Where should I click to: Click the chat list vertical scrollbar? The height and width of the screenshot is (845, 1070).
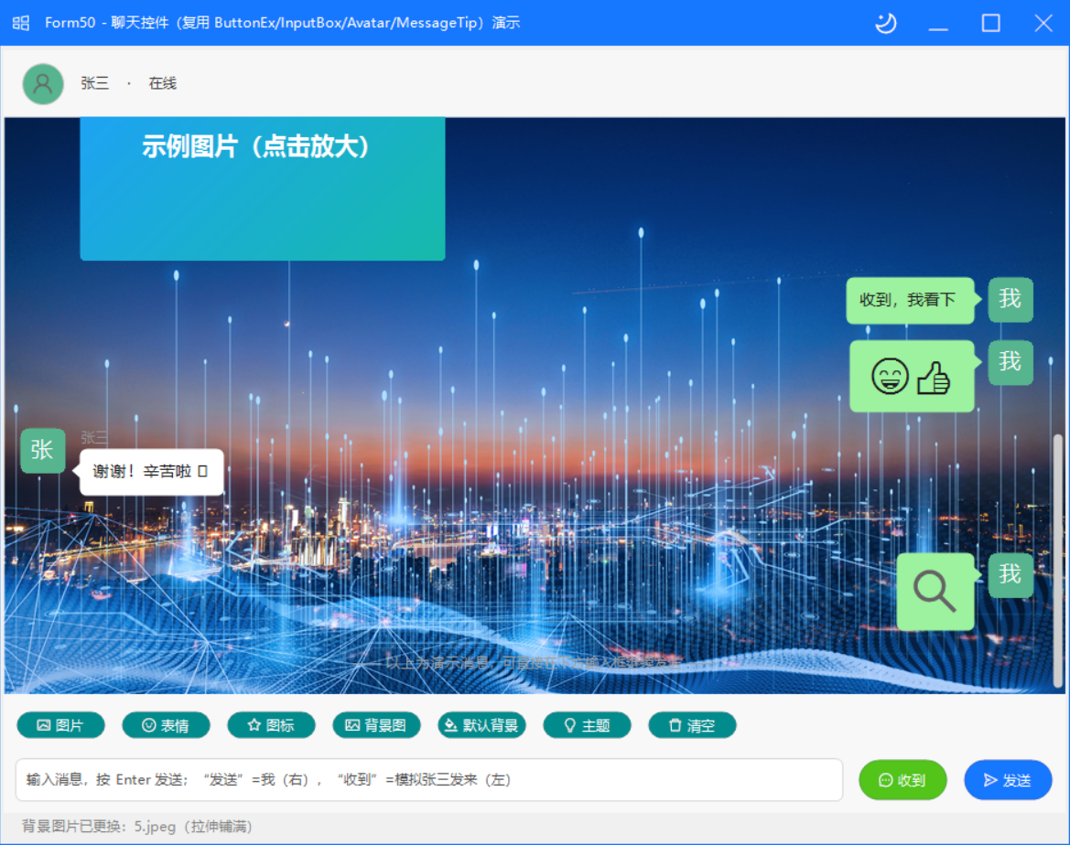1058,561
